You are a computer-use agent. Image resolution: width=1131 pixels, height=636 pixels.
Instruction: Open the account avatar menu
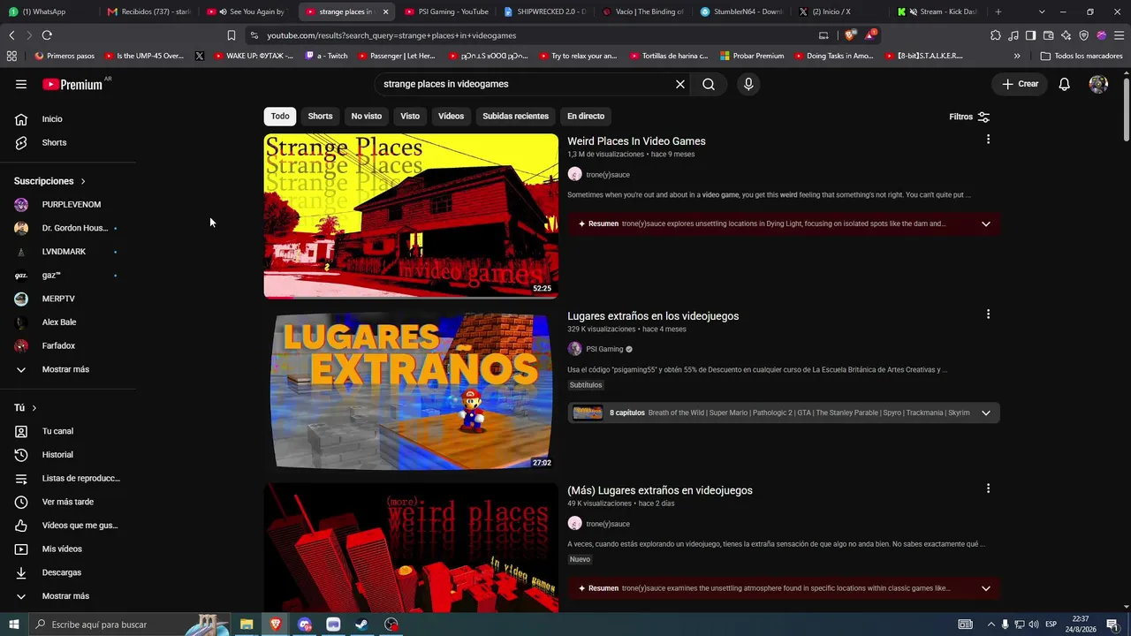pyautogui.click(x=1098, y=84)
